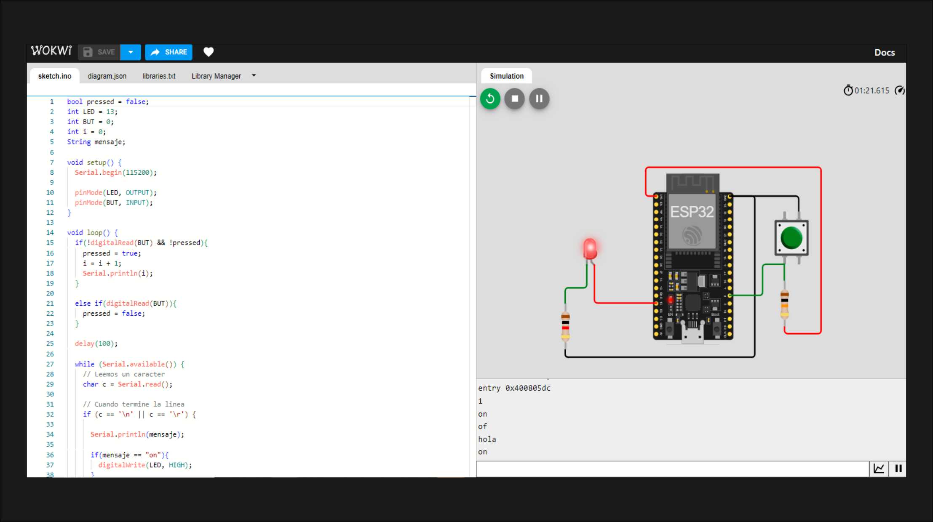933x522 pixels.
Task: Pause the simulation
Action: 539,99
